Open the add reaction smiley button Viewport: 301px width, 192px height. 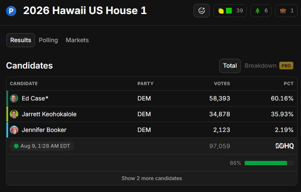tap(202, 11)
